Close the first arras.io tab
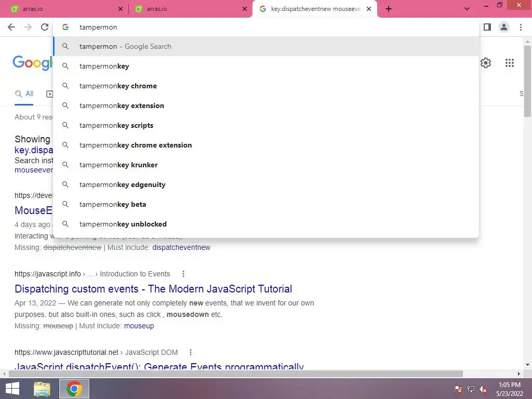This screenshot has height=399, width=532. (x=121, y=9)
